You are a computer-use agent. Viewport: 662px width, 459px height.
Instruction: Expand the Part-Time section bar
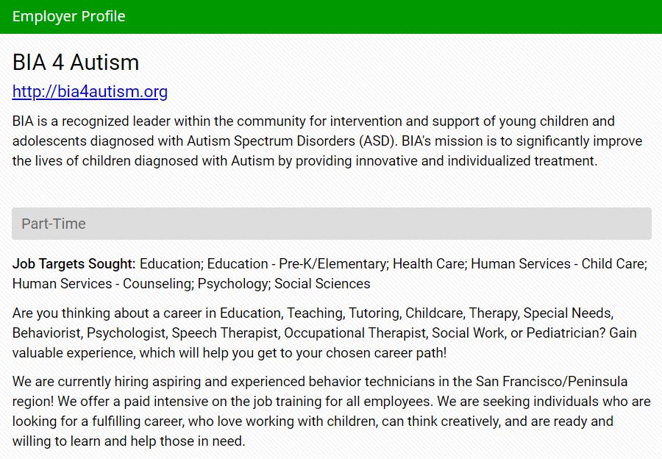331,224
